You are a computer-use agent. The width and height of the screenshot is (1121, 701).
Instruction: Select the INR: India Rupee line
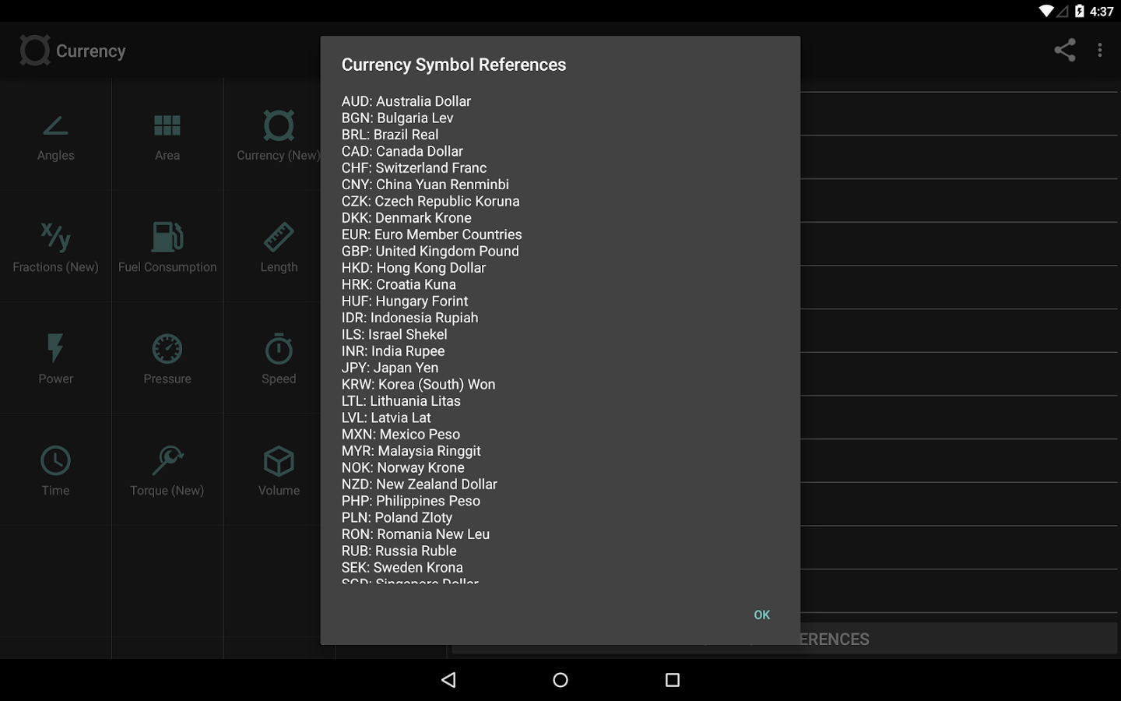click(393, 351)
